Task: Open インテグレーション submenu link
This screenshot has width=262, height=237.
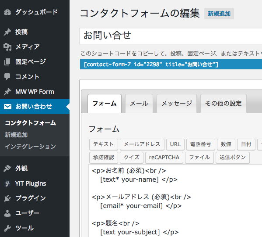Action: tap(30, 147)
